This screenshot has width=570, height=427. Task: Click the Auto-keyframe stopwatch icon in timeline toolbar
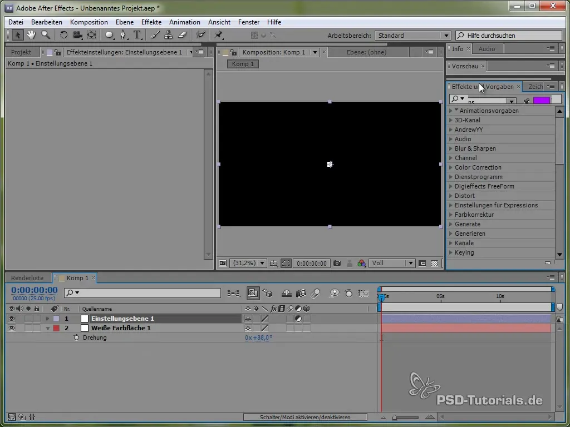pyautogui.click(x=348, y=294)
